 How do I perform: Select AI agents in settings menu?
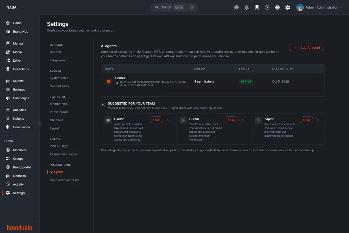[56, 172]
